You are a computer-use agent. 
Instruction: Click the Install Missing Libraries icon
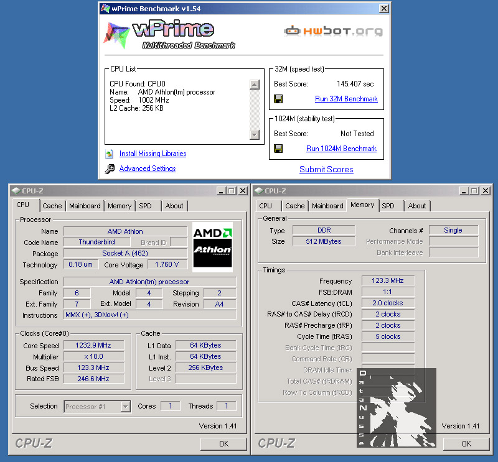[x=110, y=154]
